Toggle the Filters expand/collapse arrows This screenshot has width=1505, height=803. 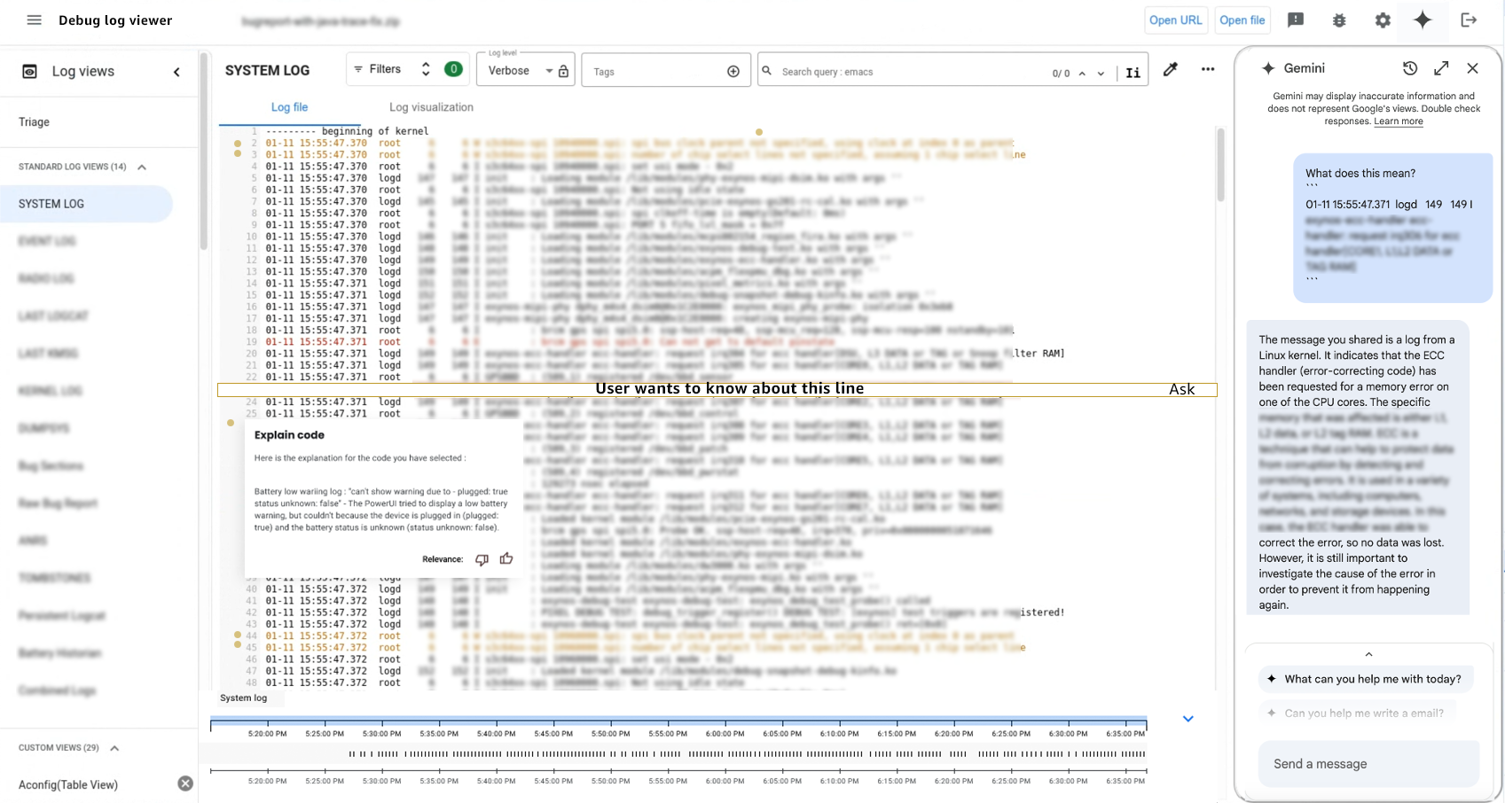426,69
